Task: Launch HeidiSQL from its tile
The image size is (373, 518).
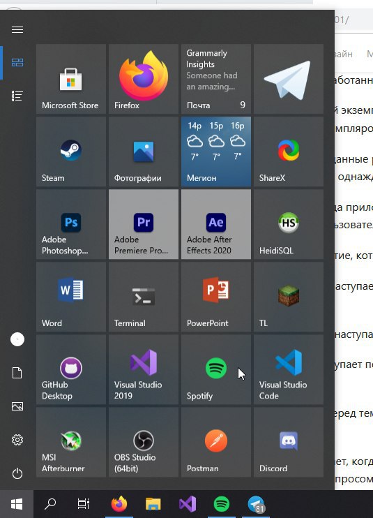Action: [x=289, y=224]
